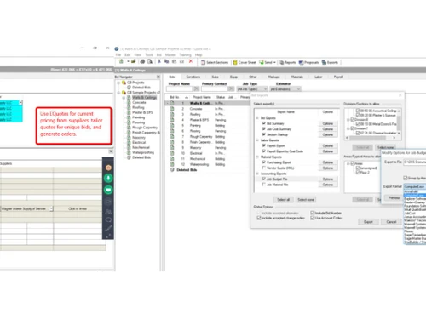Collapse the QB Sample Projects tree node
This screenshot has width=426, height=319.
point(118,93)
